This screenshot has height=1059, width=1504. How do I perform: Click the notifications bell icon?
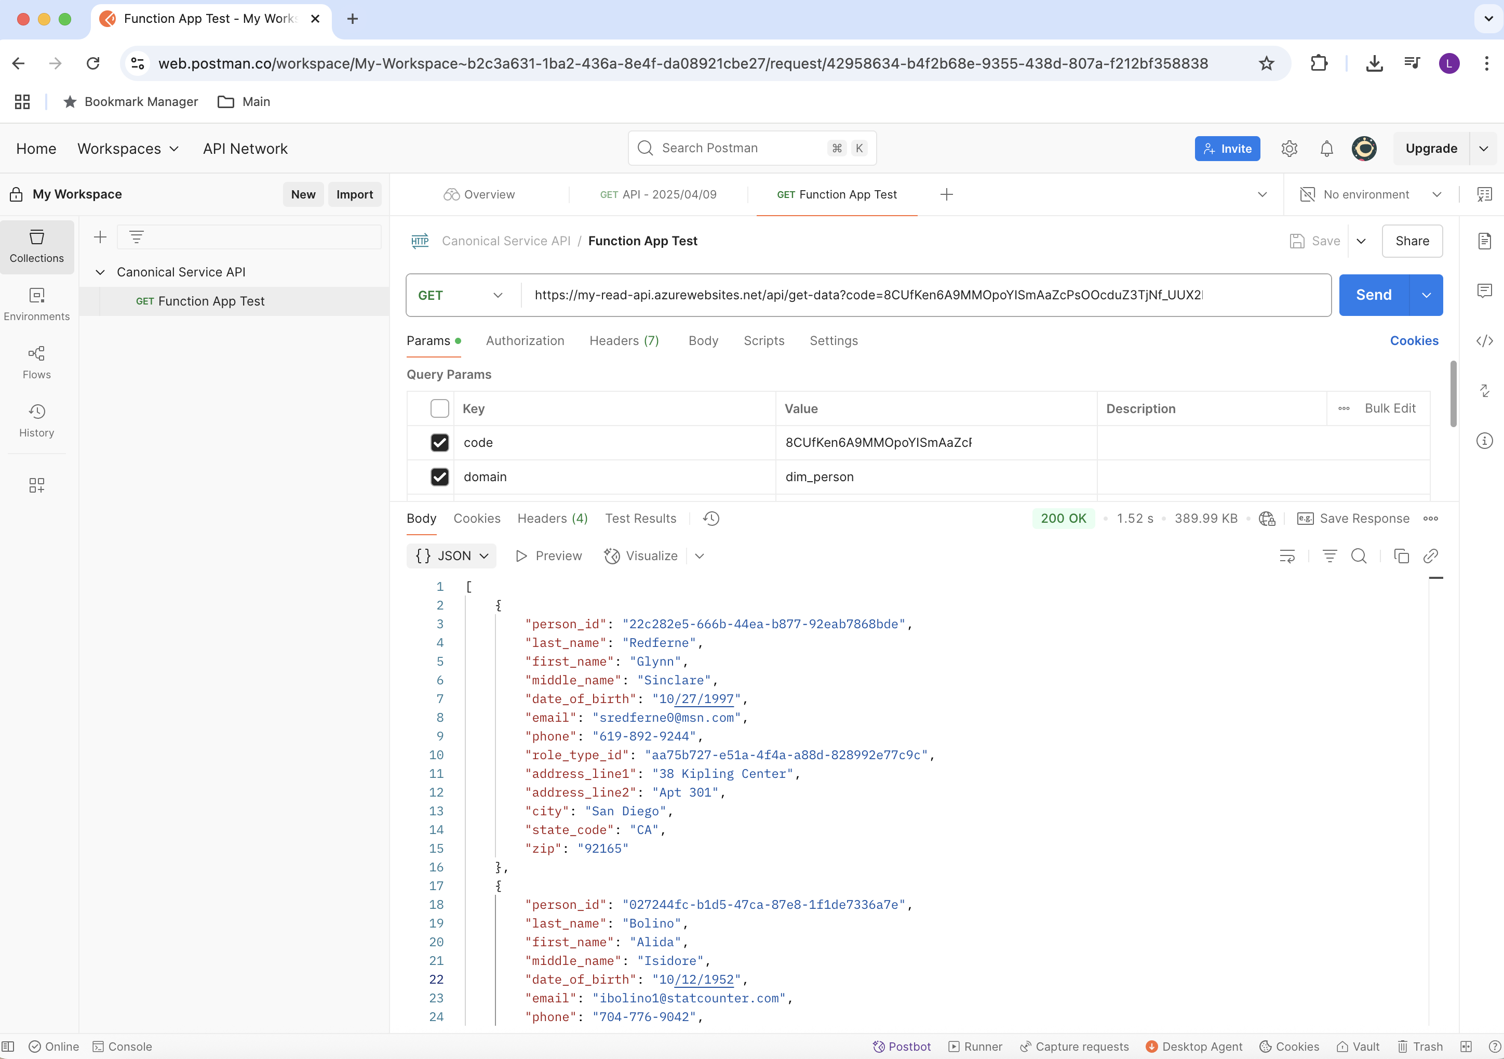point(1326,149)
